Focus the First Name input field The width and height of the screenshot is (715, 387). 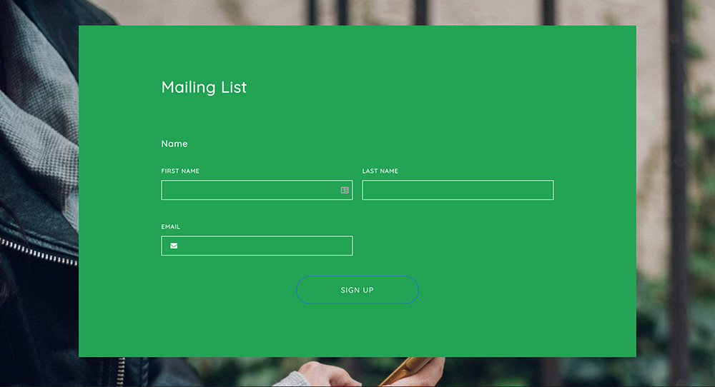(x=250, y=191)
